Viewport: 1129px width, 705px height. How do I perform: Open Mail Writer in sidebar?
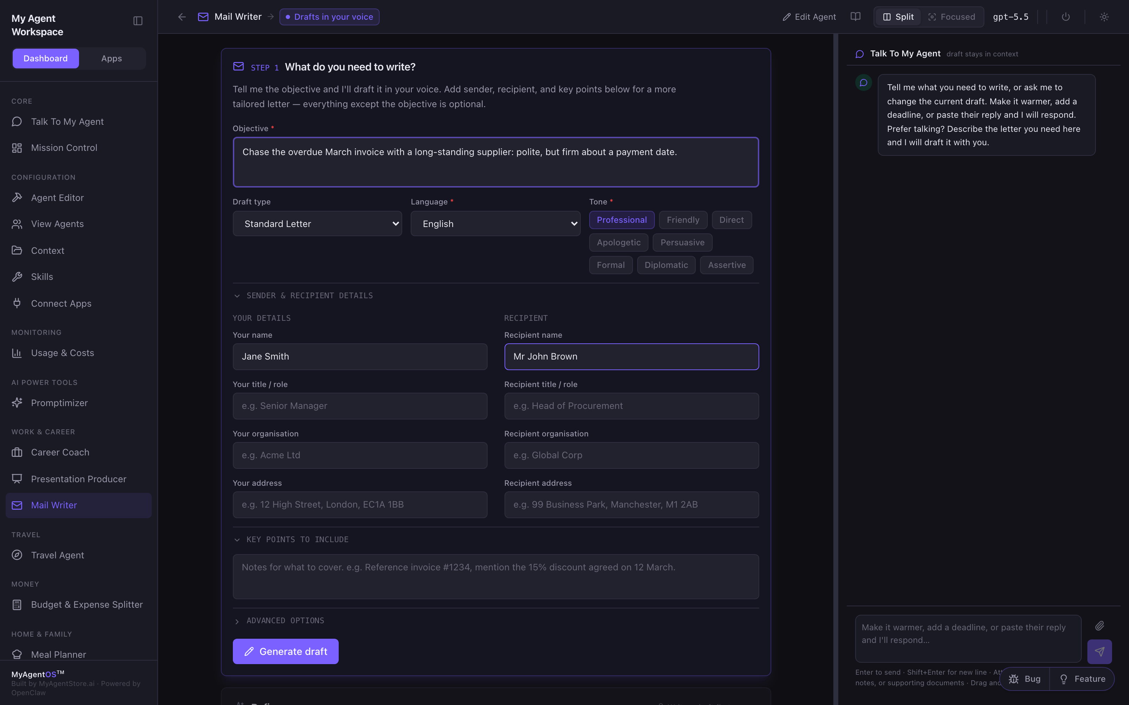pyautogui.click(x=78, y=505)
